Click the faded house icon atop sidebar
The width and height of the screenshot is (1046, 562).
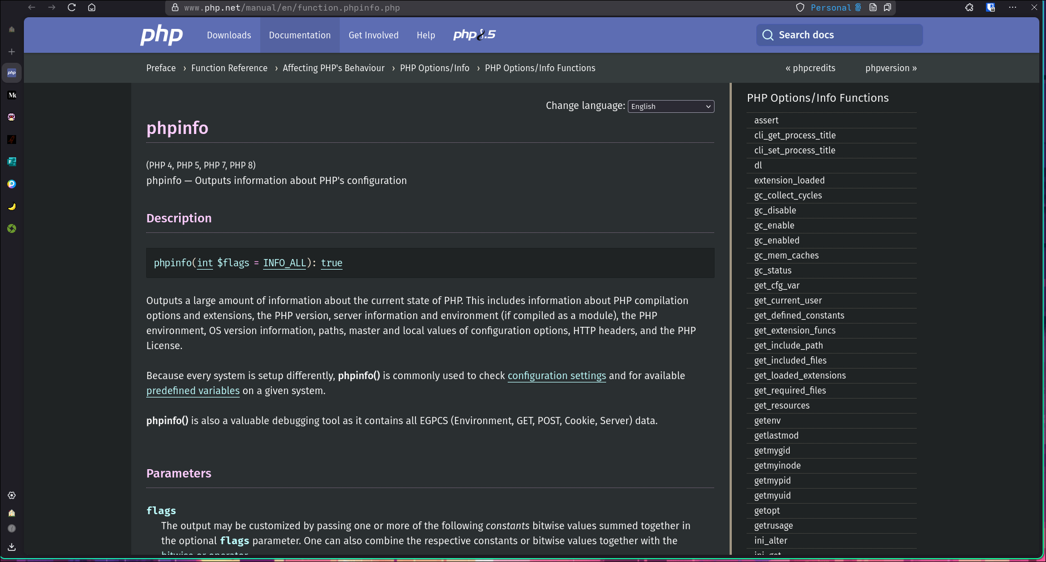pos(12,29)
